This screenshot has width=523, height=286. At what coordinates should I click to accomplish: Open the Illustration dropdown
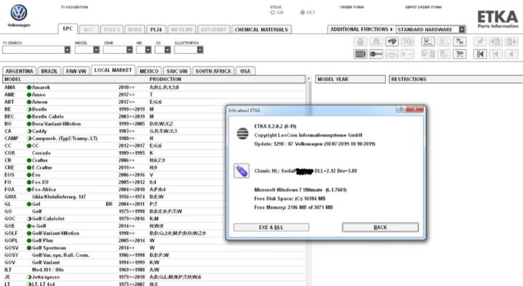coord(200,50)
